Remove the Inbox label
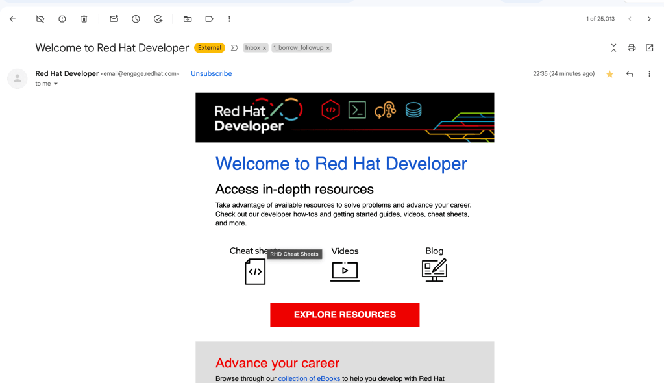Image resolution: width=664 pixels, height=383 pixels. click(x=264, y=48)
